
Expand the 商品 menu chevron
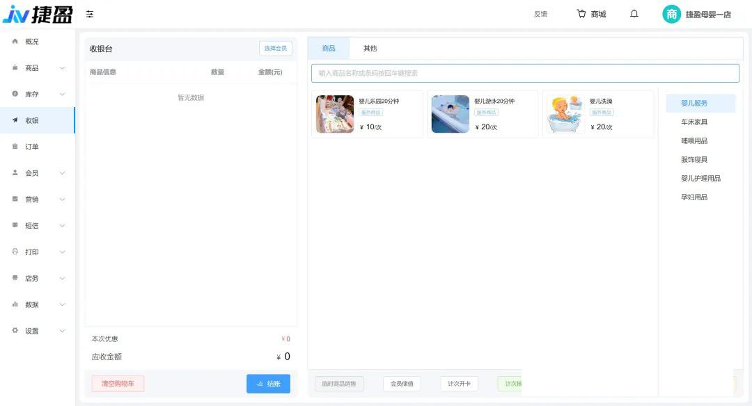tap(63, 68)
